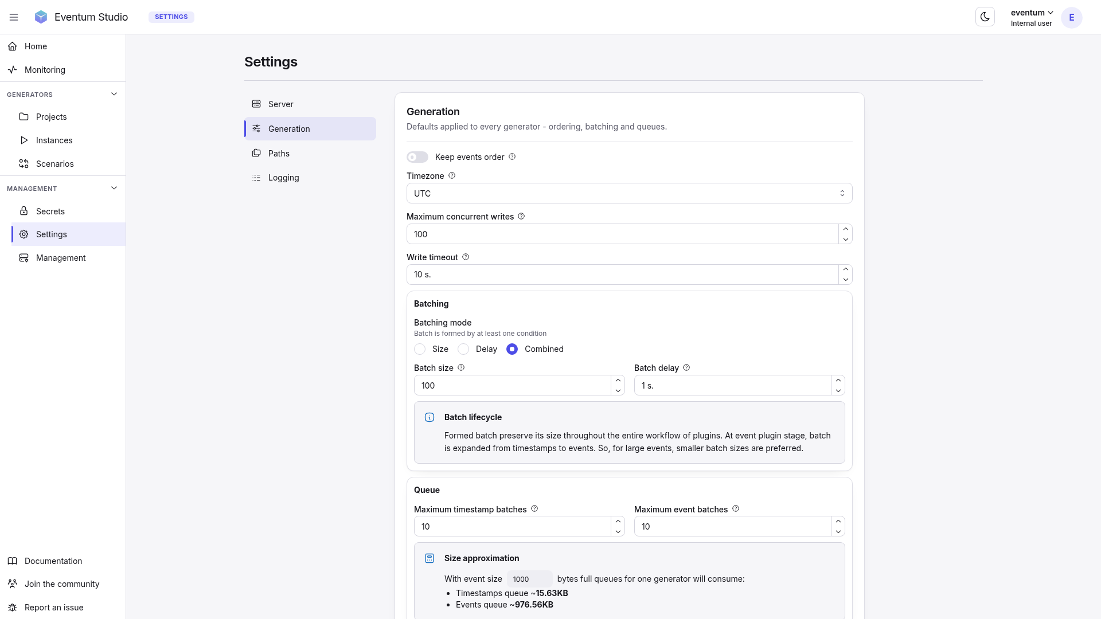Switch to dark mode with moon icon
Image resolution: width=1101 pixels, height=619 pixels.
click(x=985, y=17)
